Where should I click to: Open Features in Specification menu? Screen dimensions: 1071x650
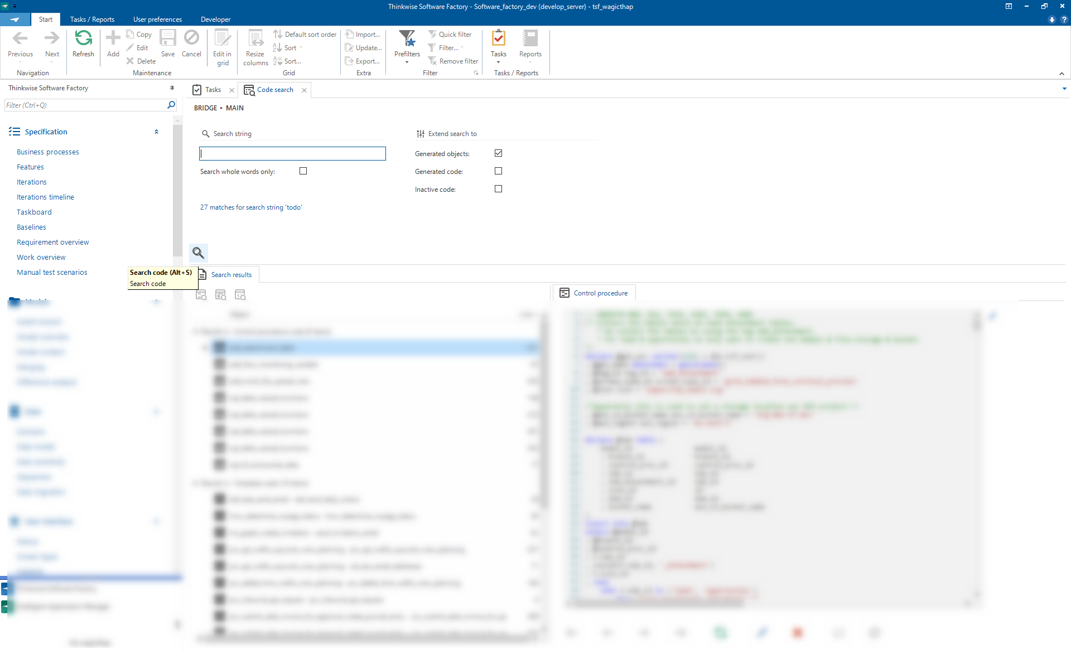30,167
